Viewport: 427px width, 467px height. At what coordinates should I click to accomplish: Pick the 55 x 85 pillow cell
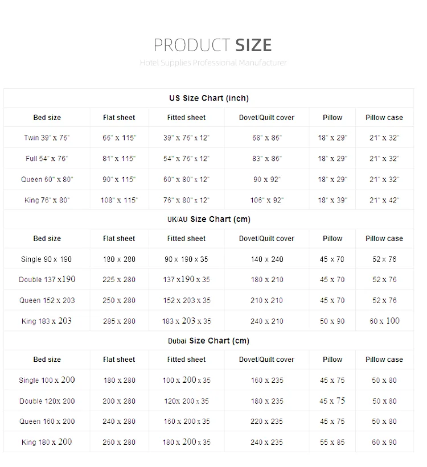332,442
